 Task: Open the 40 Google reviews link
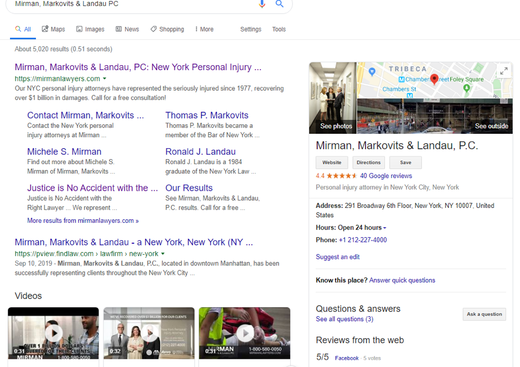[x=386, y=176]
